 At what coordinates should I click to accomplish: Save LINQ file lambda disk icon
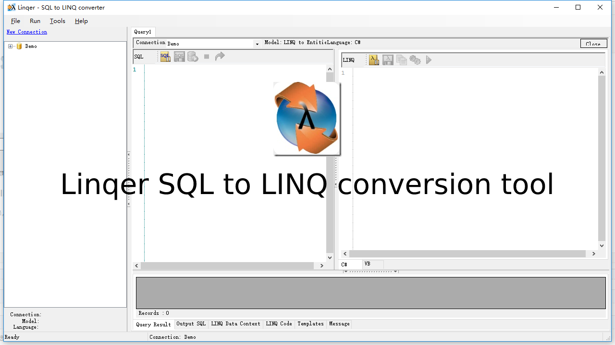pyautogui.click(x=388, y=60)
